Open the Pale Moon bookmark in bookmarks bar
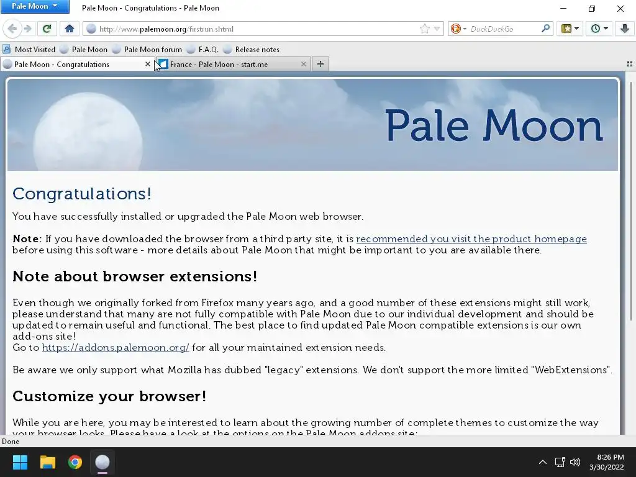 [x=84, y=50]
